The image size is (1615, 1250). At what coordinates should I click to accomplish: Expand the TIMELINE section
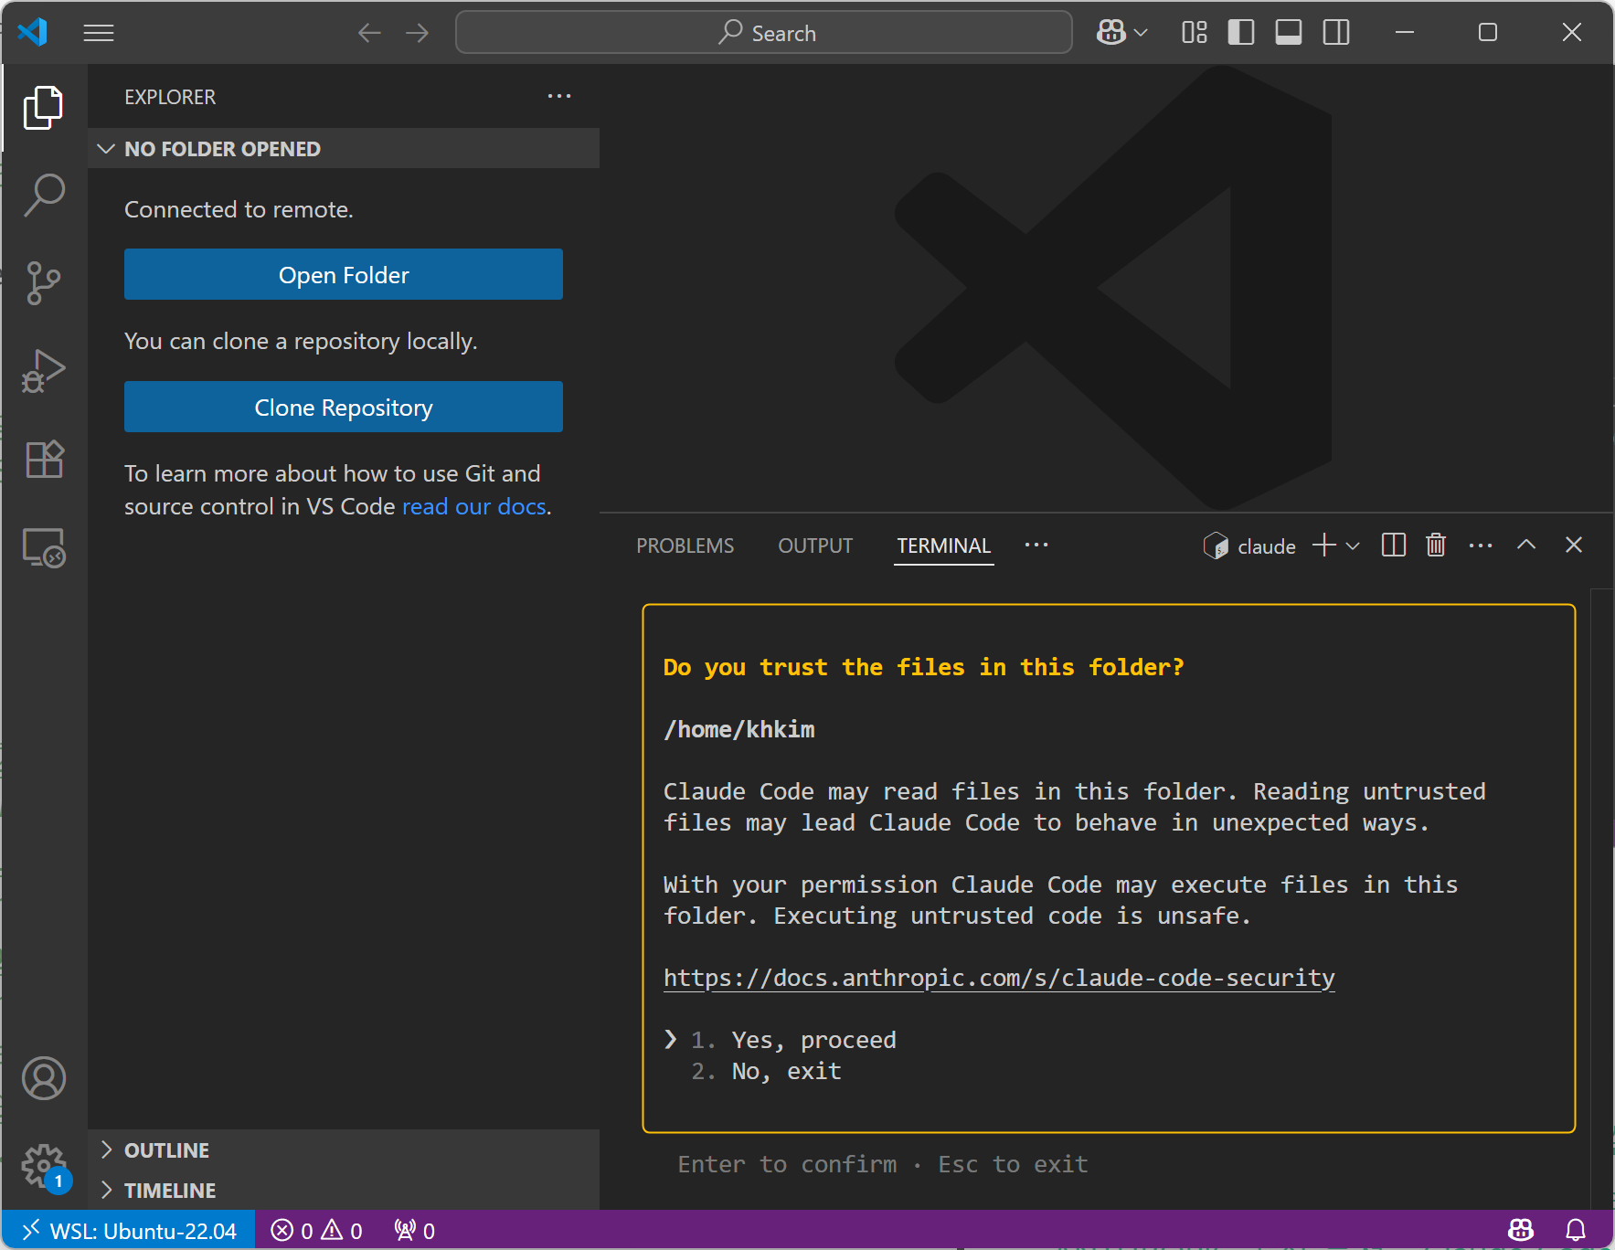344,1190
